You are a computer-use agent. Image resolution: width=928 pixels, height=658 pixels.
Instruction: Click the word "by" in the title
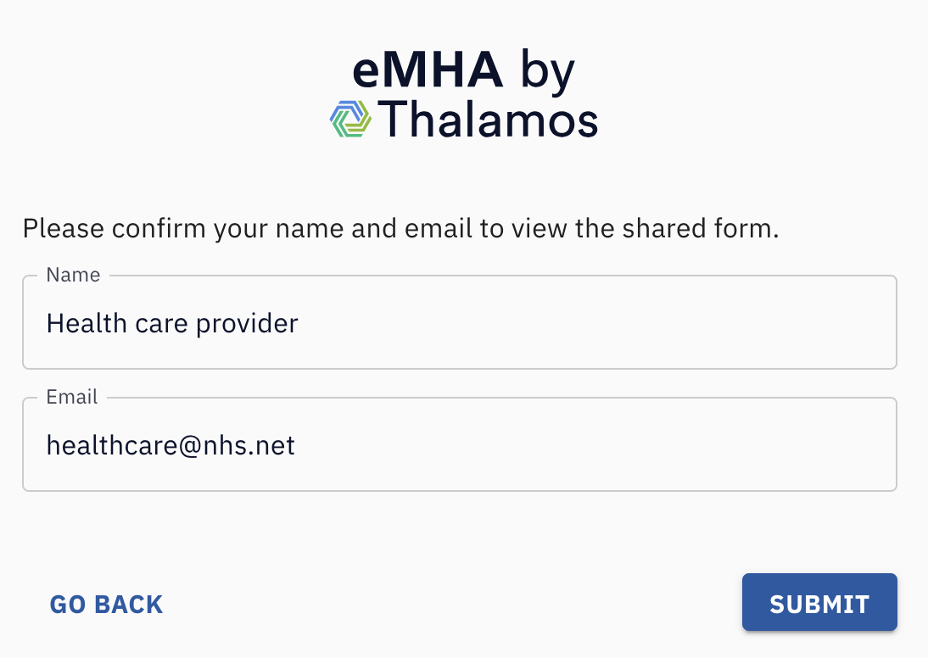547,71
